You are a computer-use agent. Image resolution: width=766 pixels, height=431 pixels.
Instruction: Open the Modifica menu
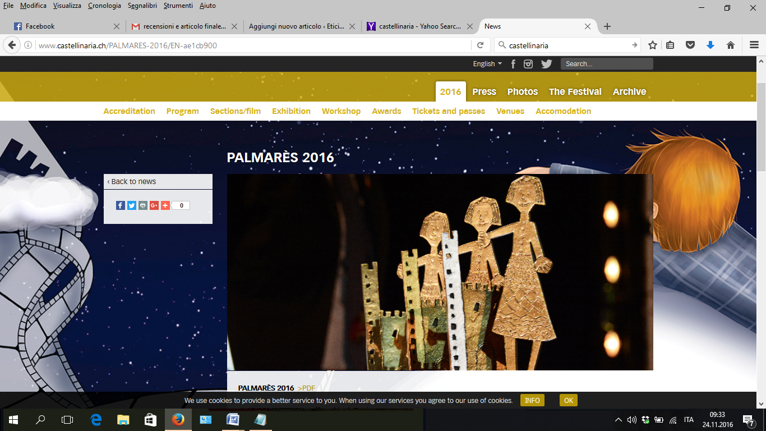click(x=33, y=6)
